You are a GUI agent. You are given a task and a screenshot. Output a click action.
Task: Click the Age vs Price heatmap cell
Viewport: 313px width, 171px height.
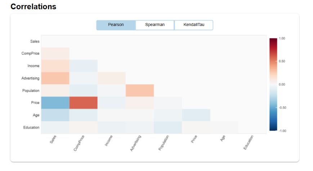pos(196,115)
